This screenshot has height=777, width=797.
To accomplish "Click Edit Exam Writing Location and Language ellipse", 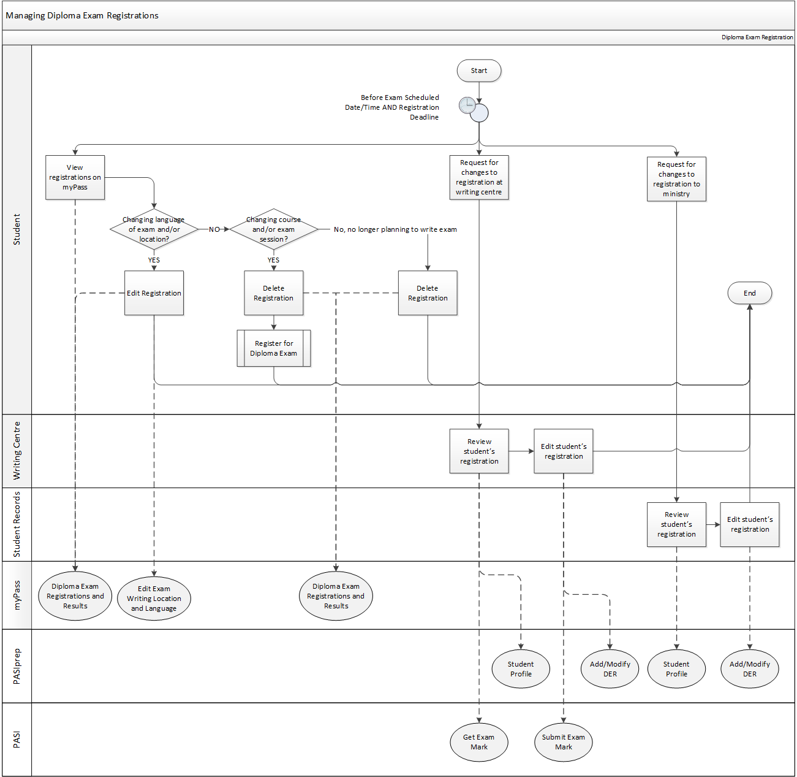I will (154, 599).
